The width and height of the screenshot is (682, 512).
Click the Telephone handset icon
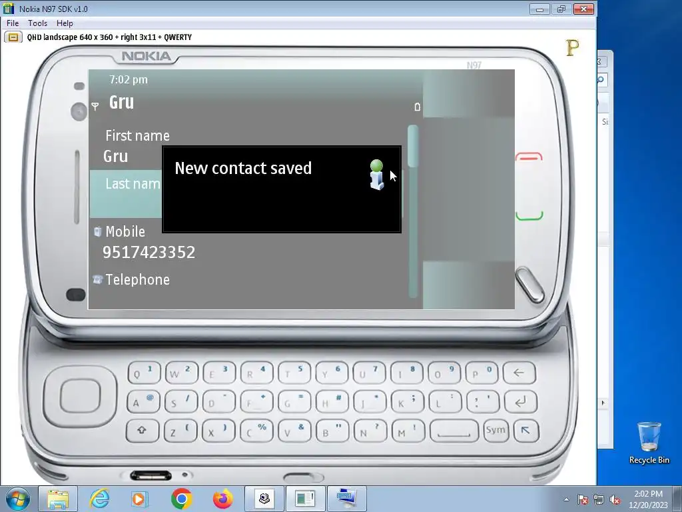point(97,279)
